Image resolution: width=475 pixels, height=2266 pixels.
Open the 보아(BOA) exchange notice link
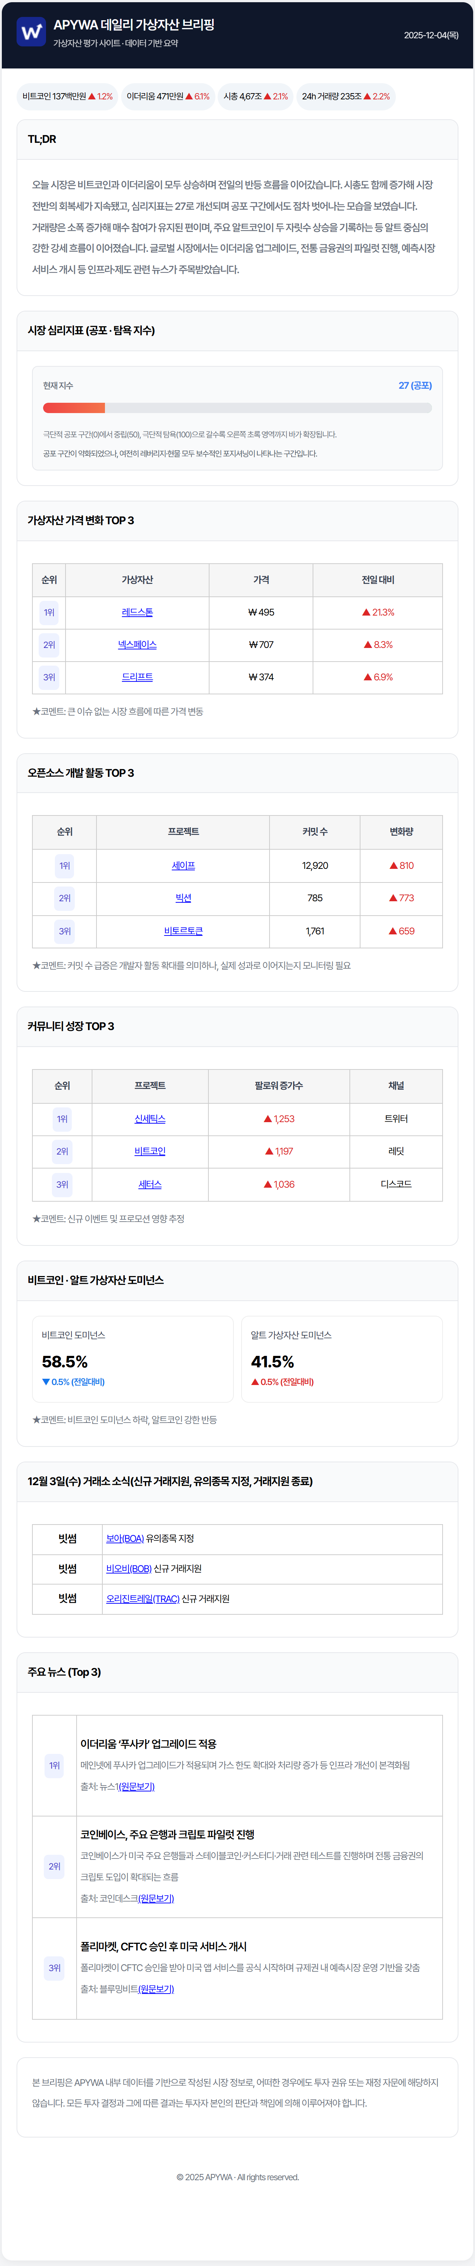pyautogui.click(x=125, y=1539)
